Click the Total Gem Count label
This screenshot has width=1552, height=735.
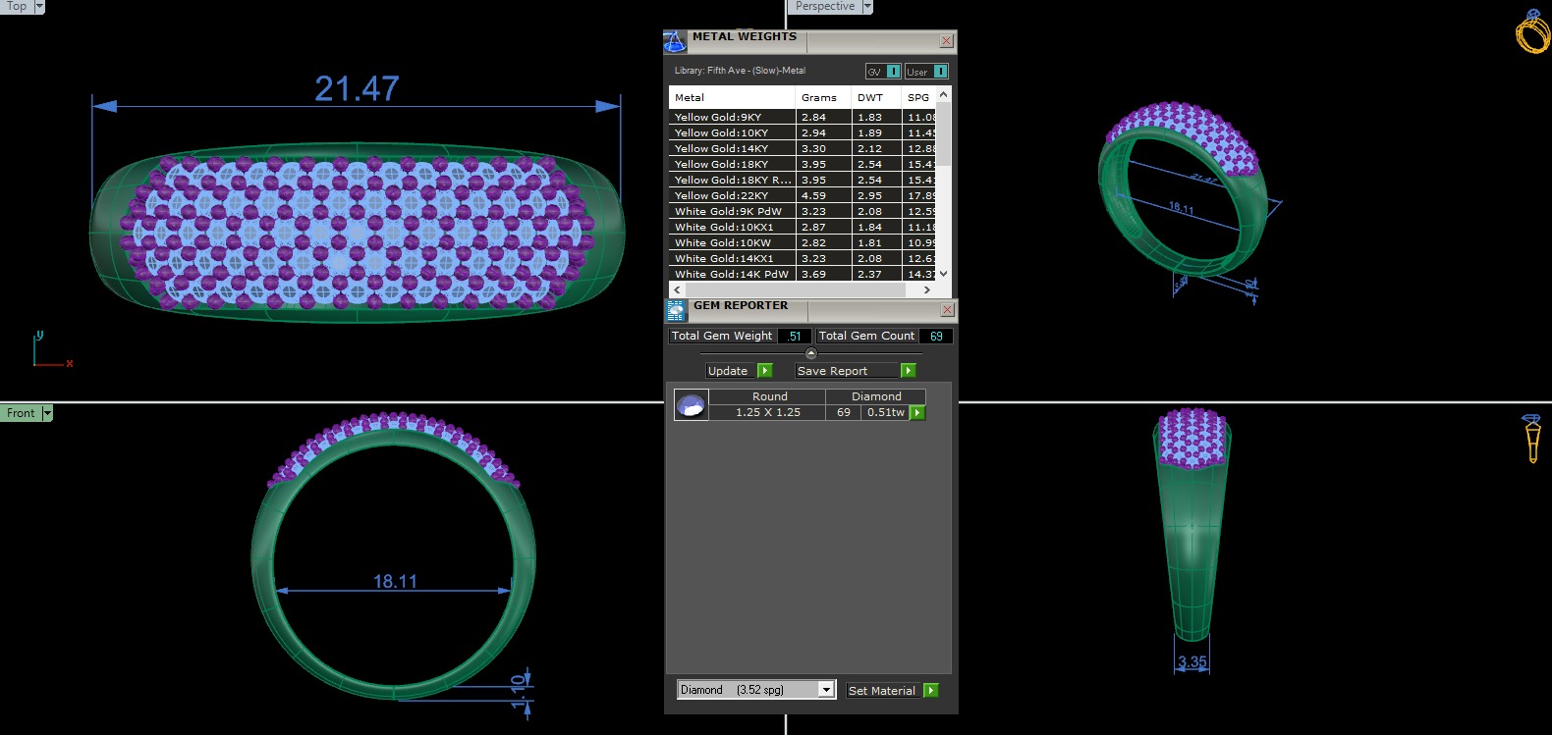(x=866, y=336)
